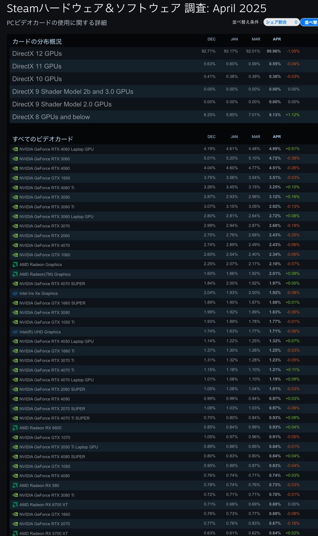This screenshot has width=318, height=536.
Task: Click the カードの分布概況 section header
Action: click(37, 41)
